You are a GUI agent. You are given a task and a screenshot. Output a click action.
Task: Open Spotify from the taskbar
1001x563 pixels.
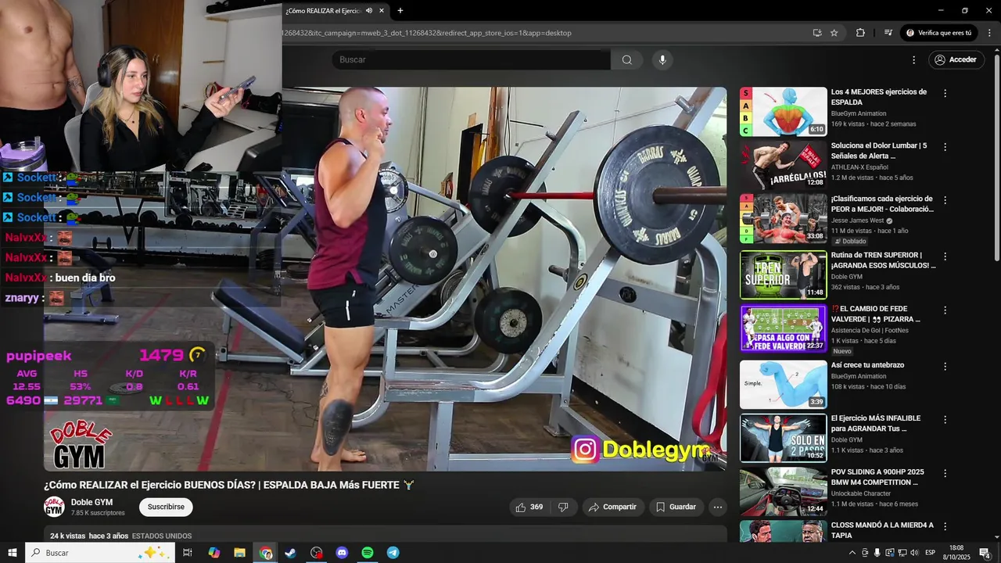[x=368, y=553]
